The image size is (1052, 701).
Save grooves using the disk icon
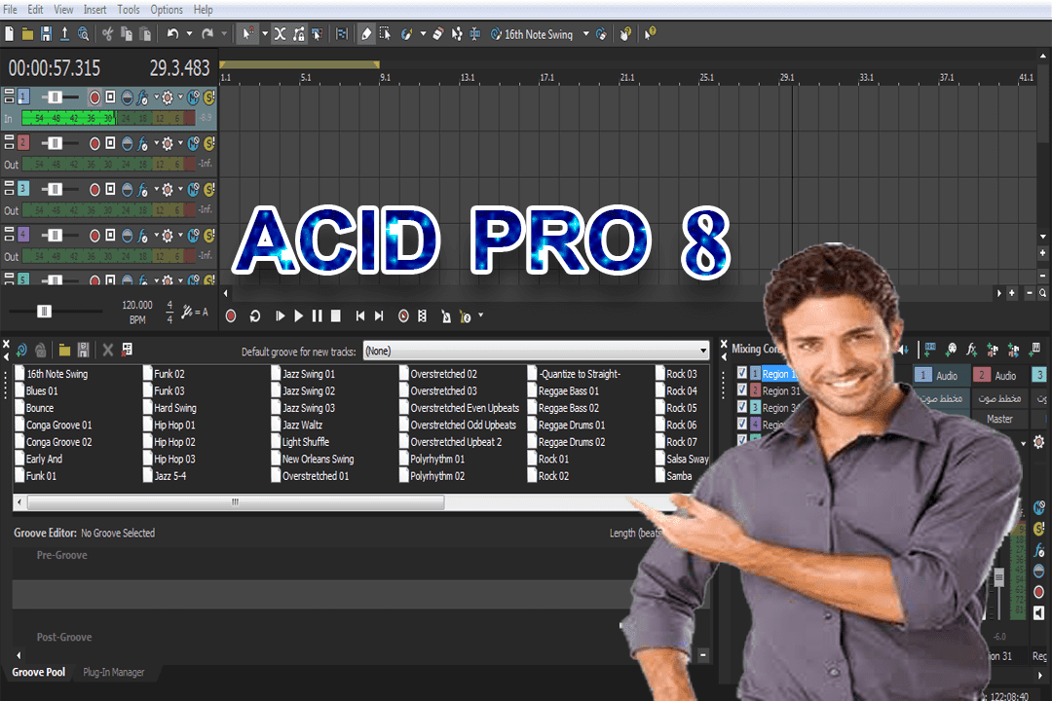tap(84, 350)
